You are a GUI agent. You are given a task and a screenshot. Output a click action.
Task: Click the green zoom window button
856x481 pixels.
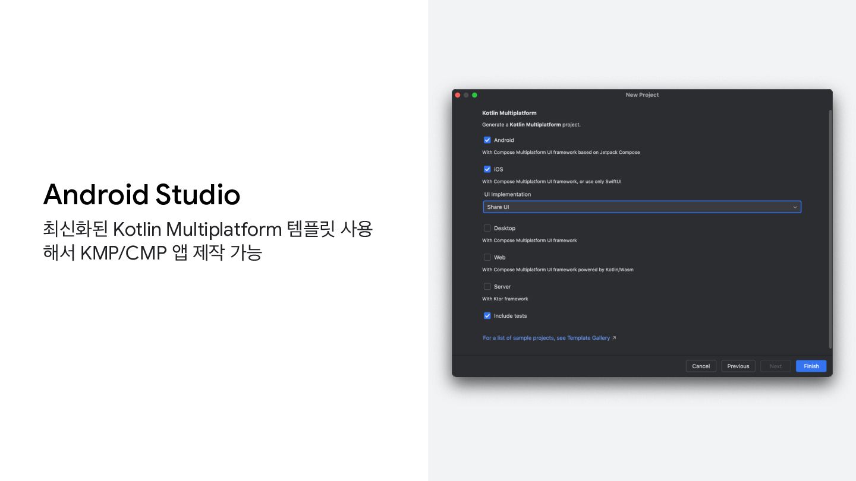point(474,95)
